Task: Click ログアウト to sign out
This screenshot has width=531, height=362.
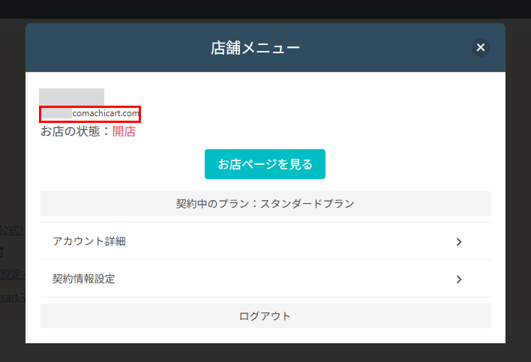Action: click(265, 316)
